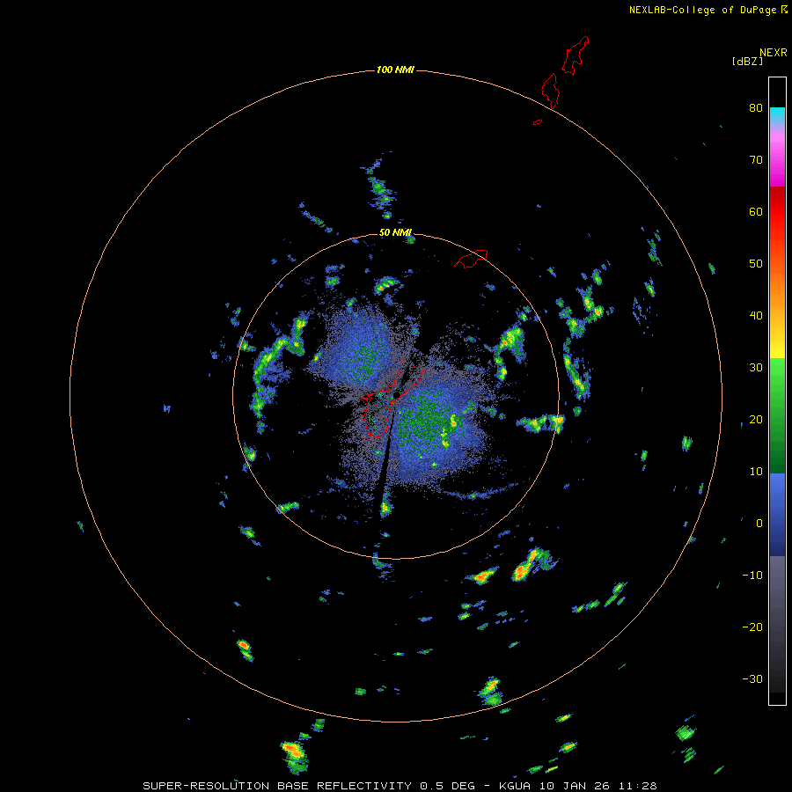Click the NEXR label above the color scale
The image size is (792, 792).
[773, 53]
